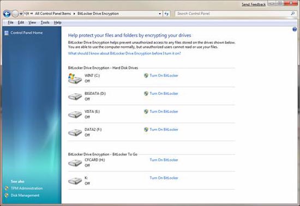Open the Tools menu
Viewport: 300px width, 206px height.
(x=45, y=22)
